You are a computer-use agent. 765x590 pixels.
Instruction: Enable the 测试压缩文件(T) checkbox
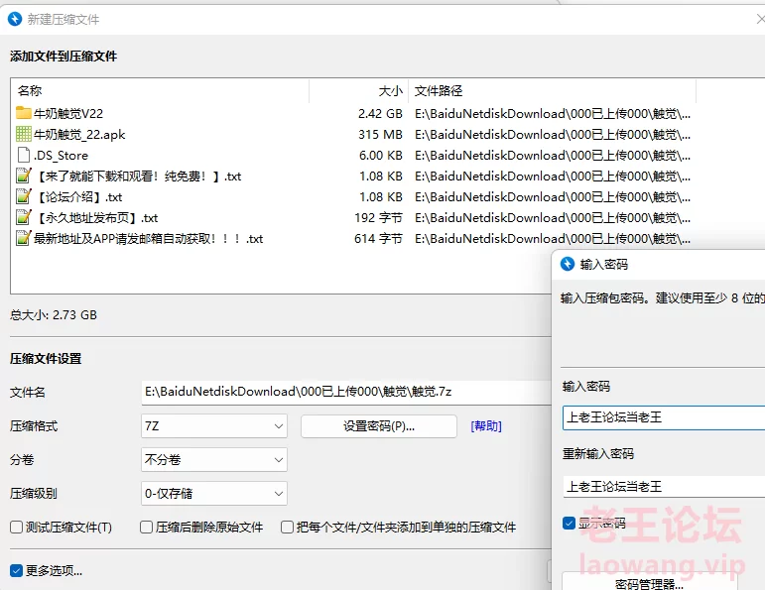(17, 528)
